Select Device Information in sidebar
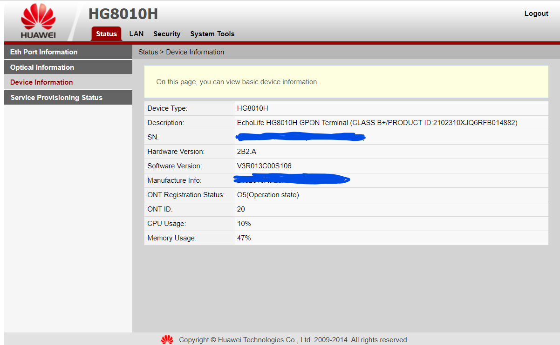The image size is (560, 345). 68,82
